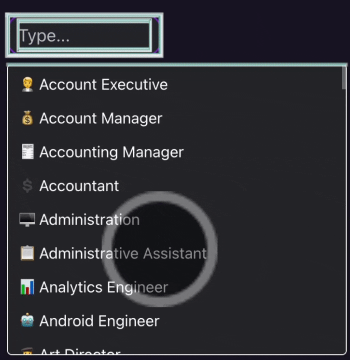The width and height of the screenshot is (350, 360).
Task: Select the Accountant option
Action: click(x=79, y=186)
